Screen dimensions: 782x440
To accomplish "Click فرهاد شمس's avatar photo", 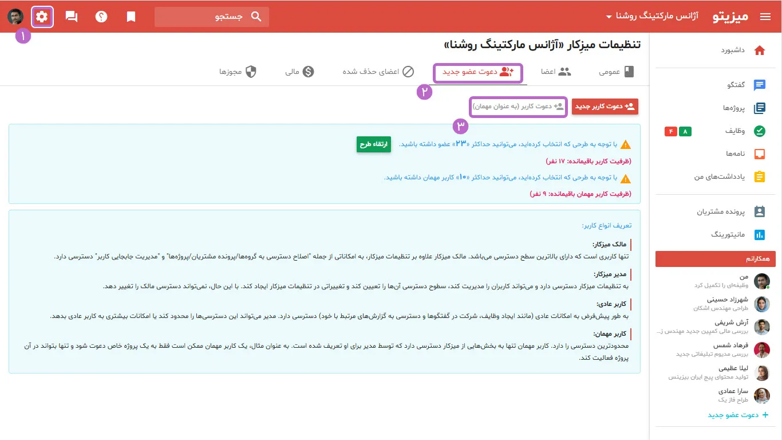I will [762, 350].
